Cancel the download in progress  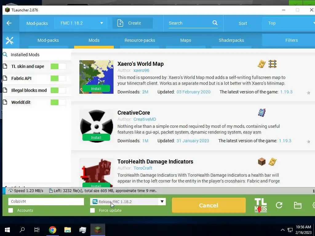[209, 205]
